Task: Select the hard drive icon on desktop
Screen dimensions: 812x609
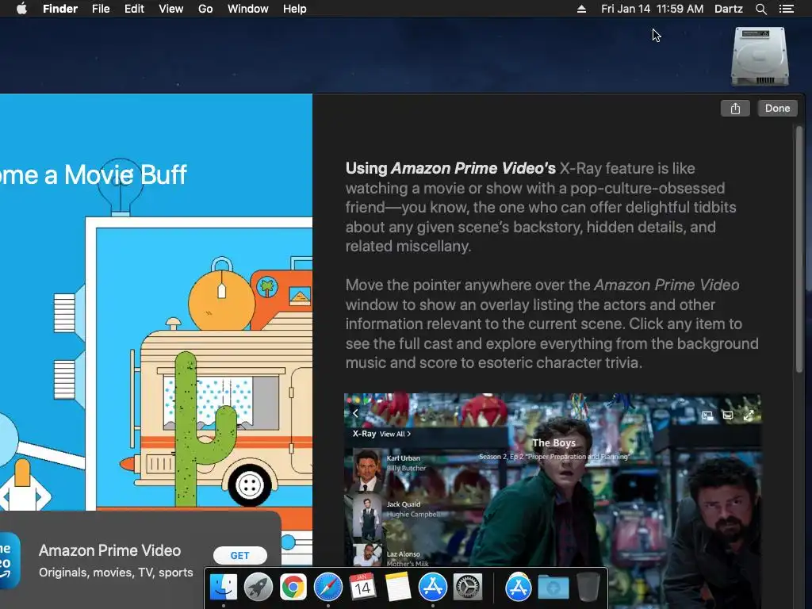Action: click(x=760, y=56)
